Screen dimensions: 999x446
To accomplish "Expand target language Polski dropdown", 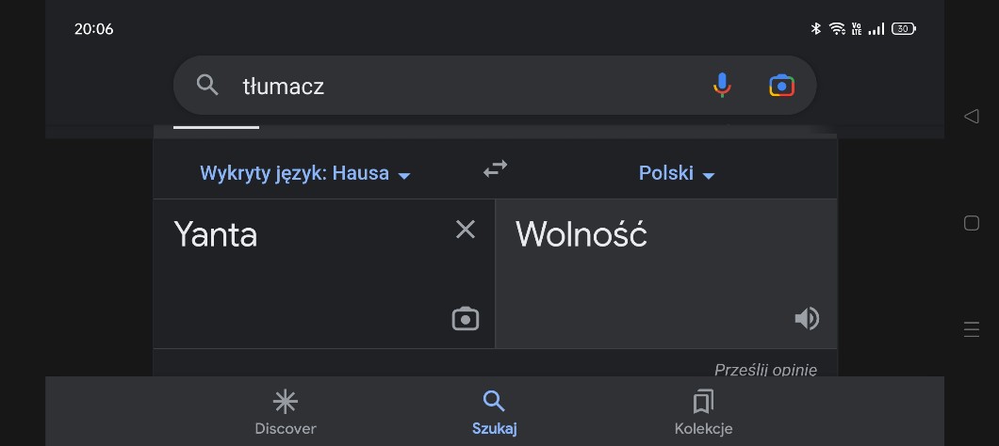I will (677, 173).
